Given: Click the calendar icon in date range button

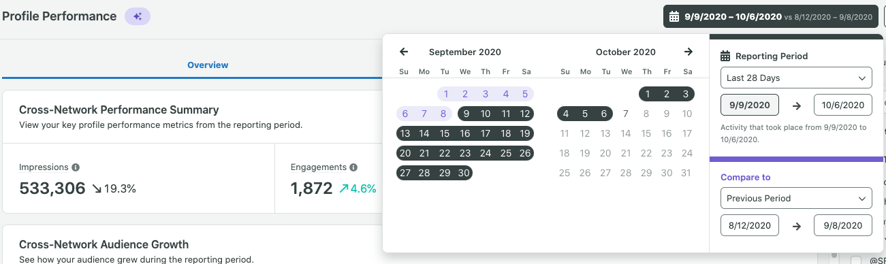Looking at the screenshot, I should pos(674,17).
